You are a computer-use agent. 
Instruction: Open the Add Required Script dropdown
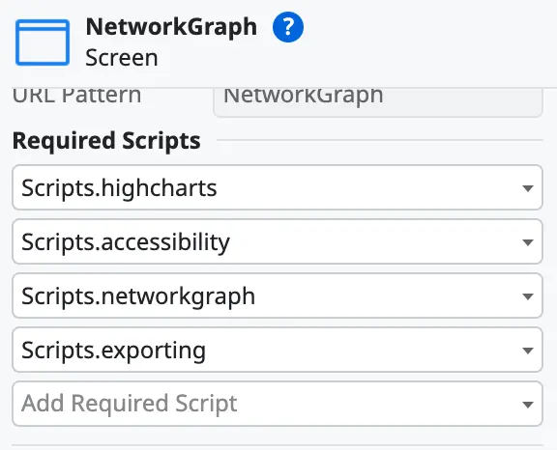pyautogui.click(x=278, y=404)
